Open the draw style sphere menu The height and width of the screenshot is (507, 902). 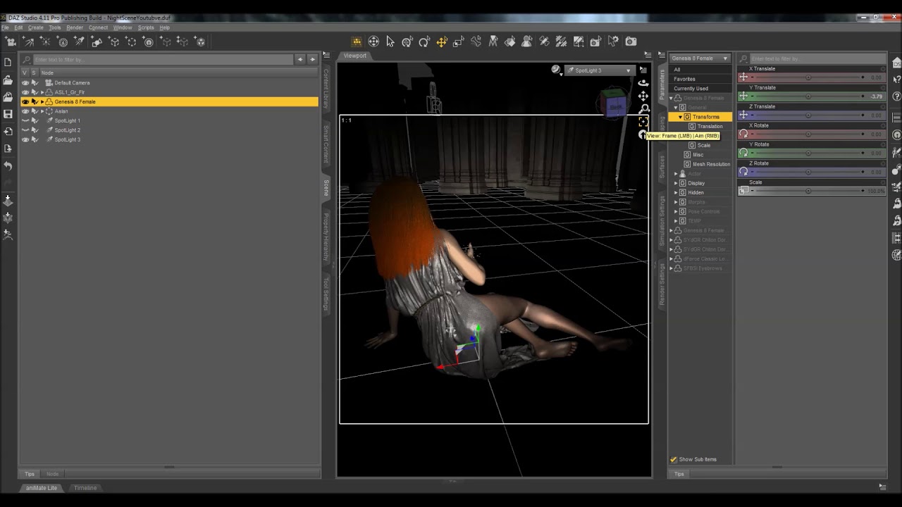[x=556, y=70]
